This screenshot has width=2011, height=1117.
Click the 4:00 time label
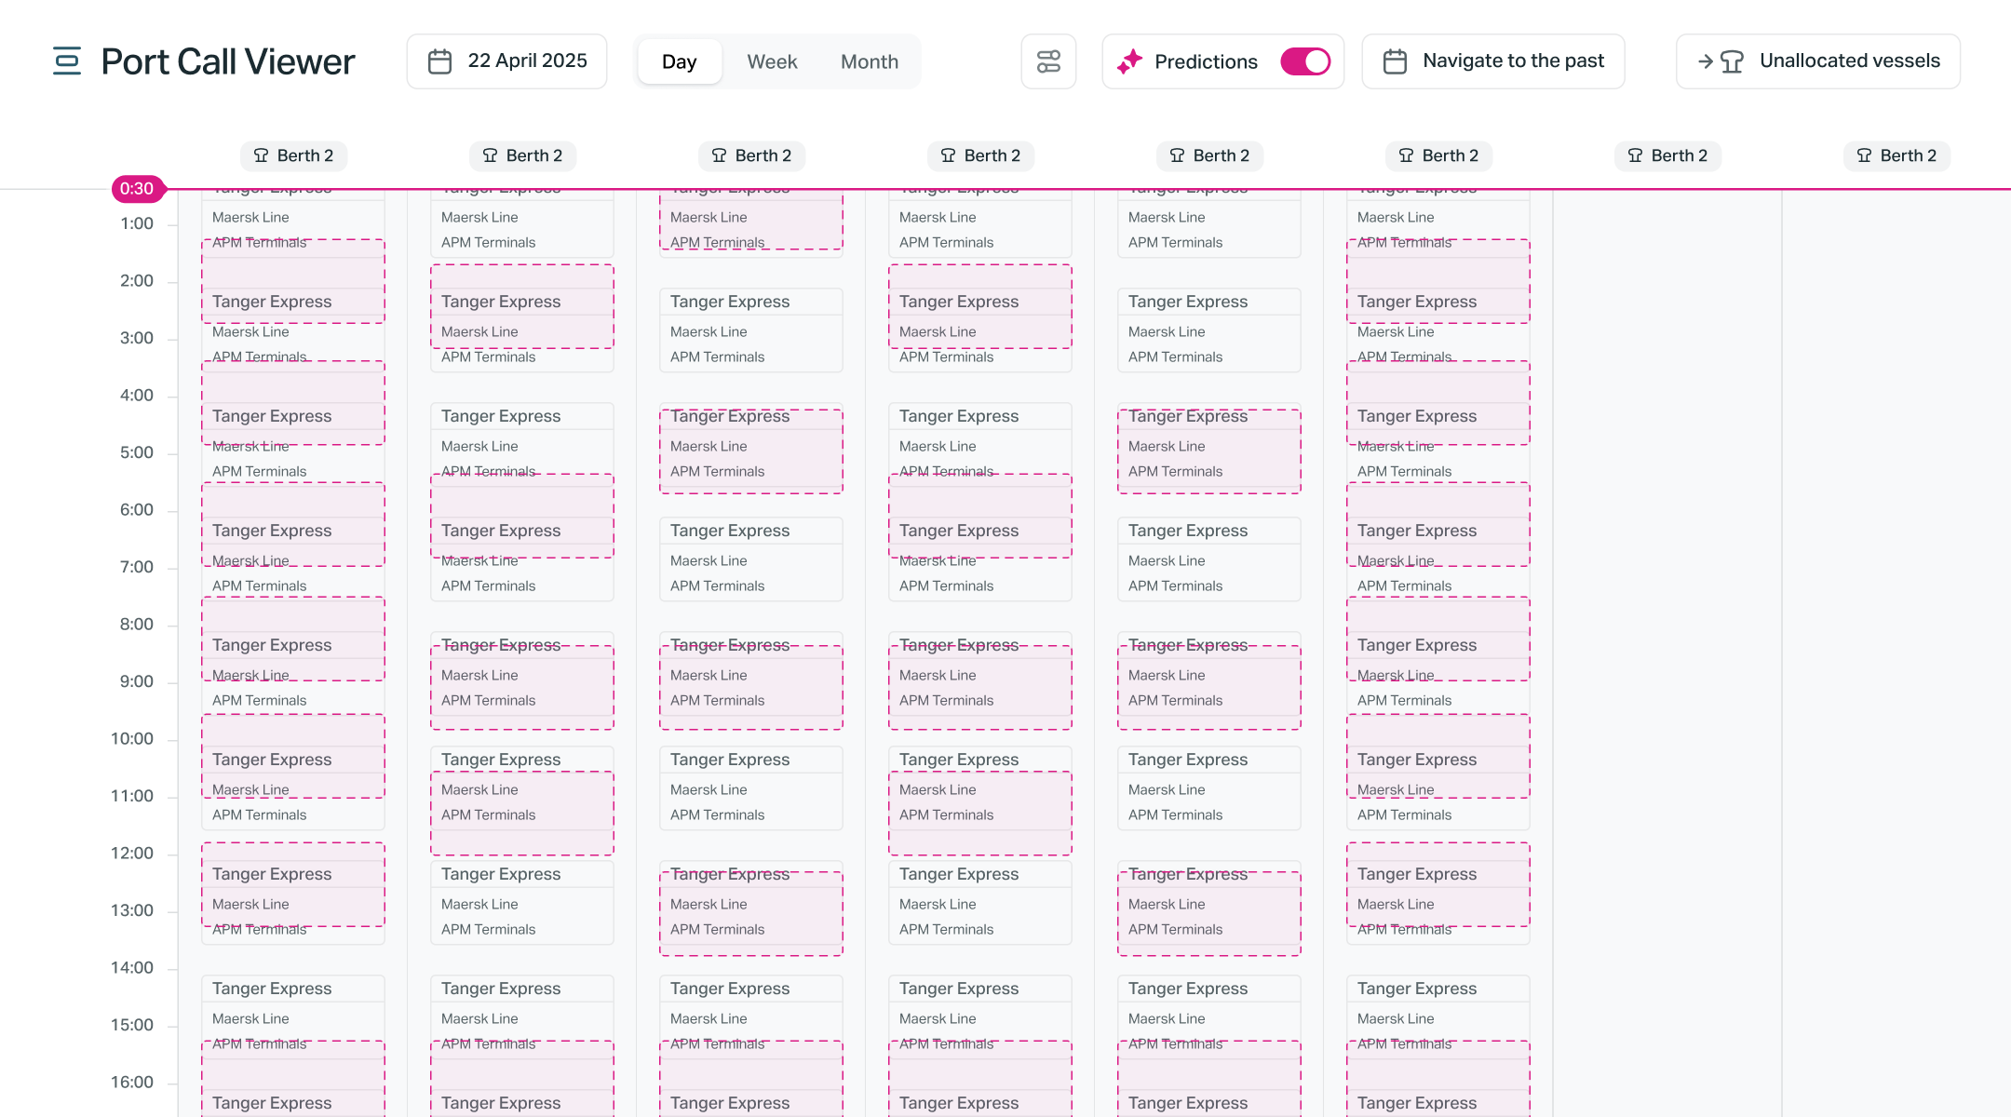[137, 396]
